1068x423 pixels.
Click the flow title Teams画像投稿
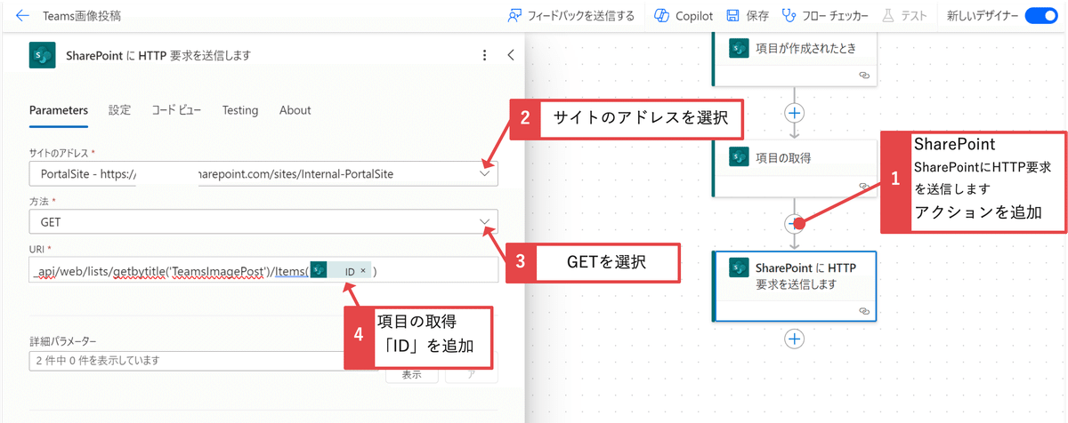pyautogui.click(x=81, y=16)
